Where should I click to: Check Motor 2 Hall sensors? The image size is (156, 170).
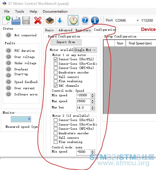(x=55, y=138)
